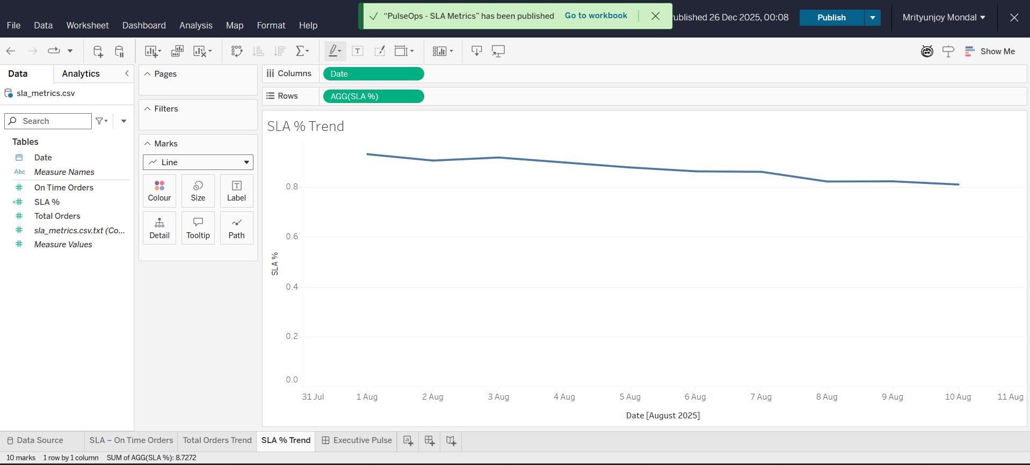Collapse the Pages shelf
The image size is (1030, 465).
point(147,73)
